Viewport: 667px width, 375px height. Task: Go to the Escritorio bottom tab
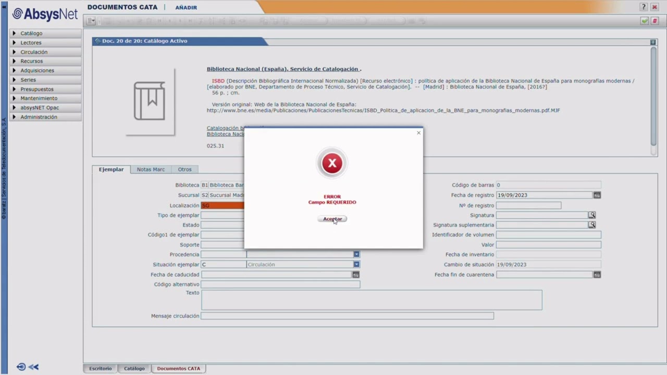100,369
